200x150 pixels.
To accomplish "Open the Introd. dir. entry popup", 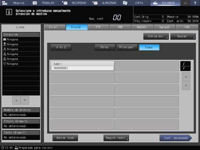I will tap(156, 36).
